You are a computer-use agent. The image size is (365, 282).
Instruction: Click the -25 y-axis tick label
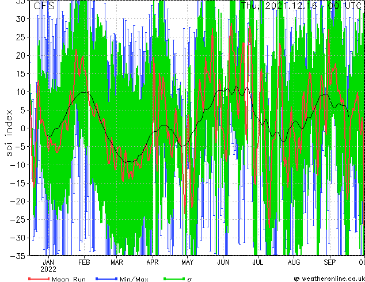(x=18, y=219)
